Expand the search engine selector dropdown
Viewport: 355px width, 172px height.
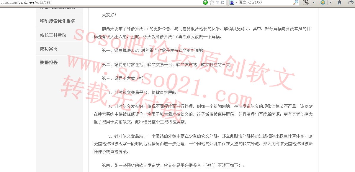click(236, 2)
